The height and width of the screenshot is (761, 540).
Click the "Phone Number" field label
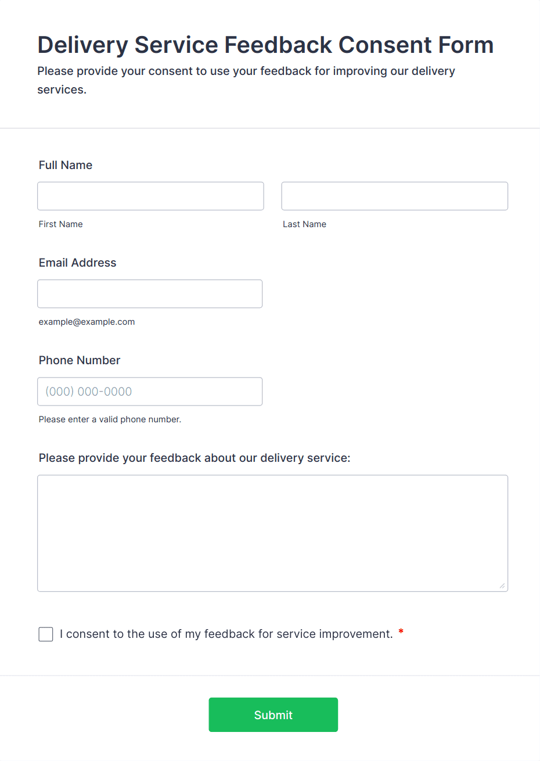[x=80, y=360]
